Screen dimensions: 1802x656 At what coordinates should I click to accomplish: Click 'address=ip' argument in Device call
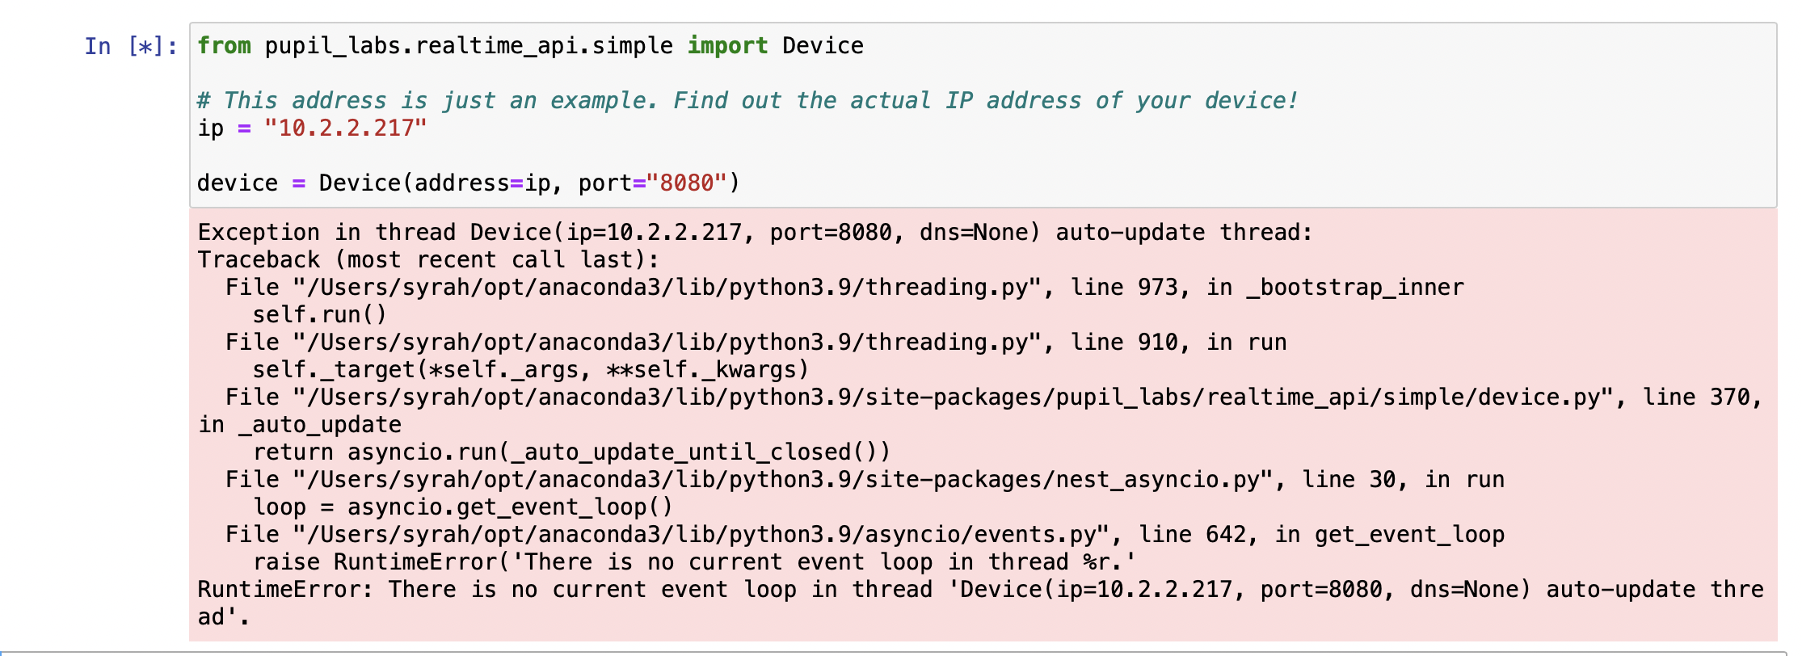[x=482, y=183]
